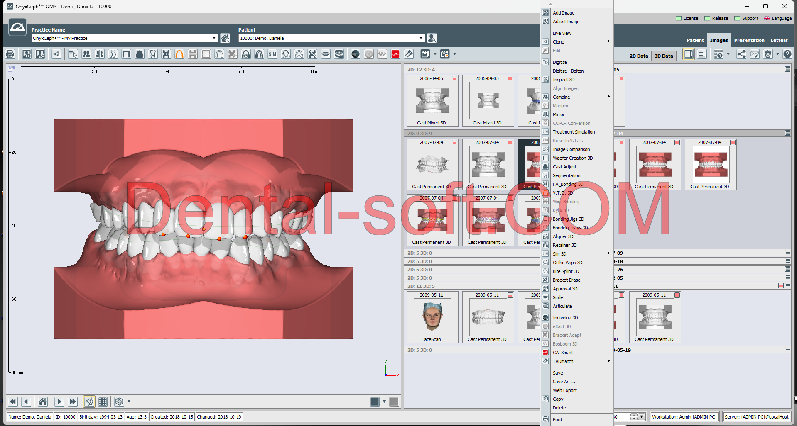Open the Patient selection dropdown
This screenshot has width=797, height=426.
[421, 38]
